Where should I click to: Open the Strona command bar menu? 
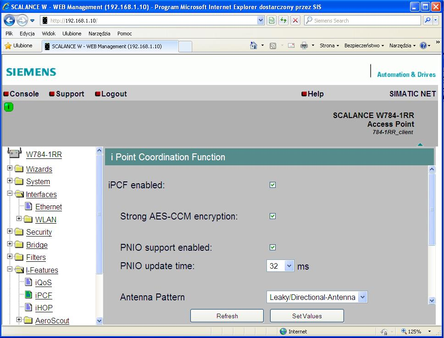(329, 45)
